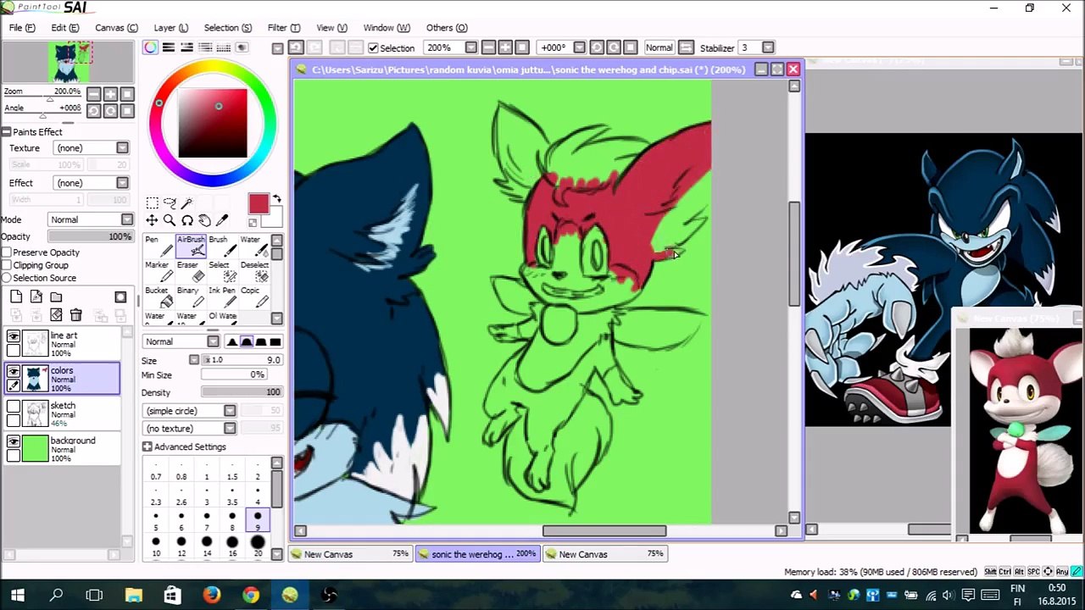Image resolution: width=1085 pixels, height=610 pixels.
Task: Select the Brush tool
Action: click(x=223, y=246)
